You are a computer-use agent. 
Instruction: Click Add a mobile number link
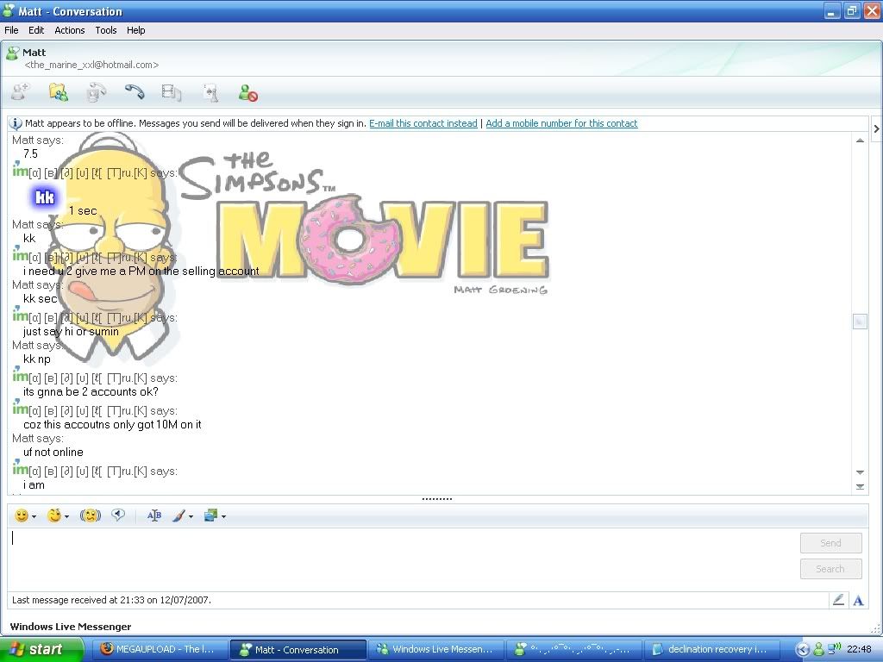pyautogui.click(x=561, y=123)
